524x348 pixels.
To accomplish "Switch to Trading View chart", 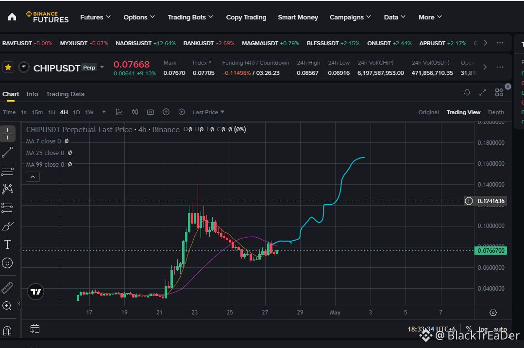I will (x=463, y=112).
